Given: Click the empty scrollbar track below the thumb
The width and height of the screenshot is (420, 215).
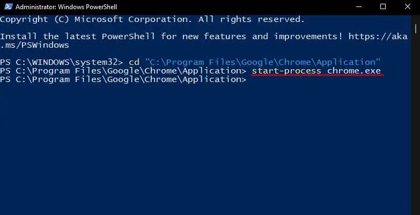Looking at the screenshot, I should coord(416,134).
